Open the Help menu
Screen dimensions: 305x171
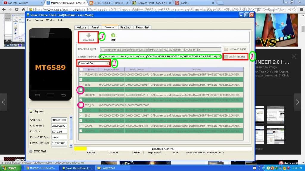click(x=60, y=20)
